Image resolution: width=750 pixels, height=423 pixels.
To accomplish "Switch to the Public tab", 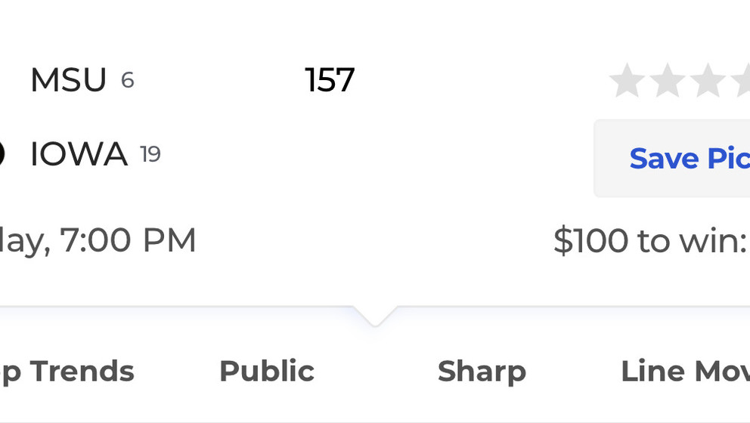I will coord(267,372).
